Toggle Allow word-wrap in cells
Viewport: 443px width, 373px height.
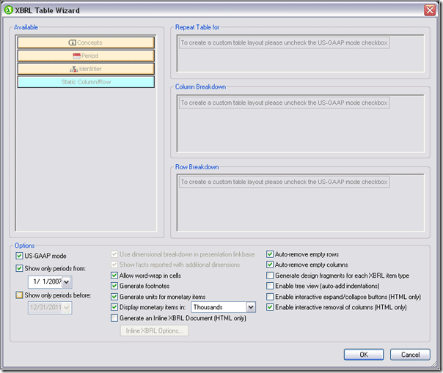(x=114, y=276)
